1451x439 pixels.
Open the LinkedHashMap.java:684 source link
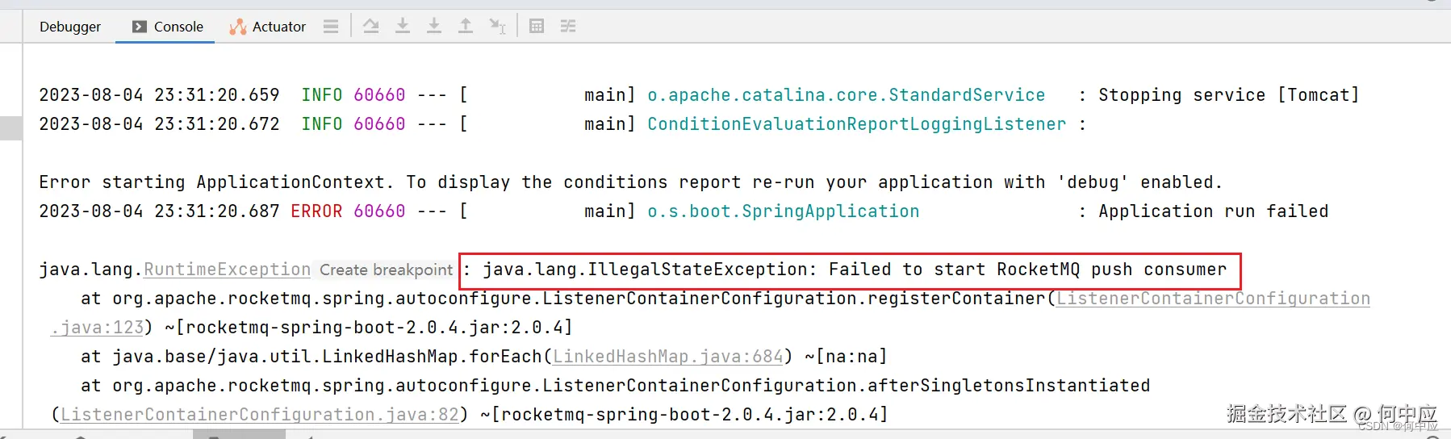pyautogui.click(x=668, y=357)
